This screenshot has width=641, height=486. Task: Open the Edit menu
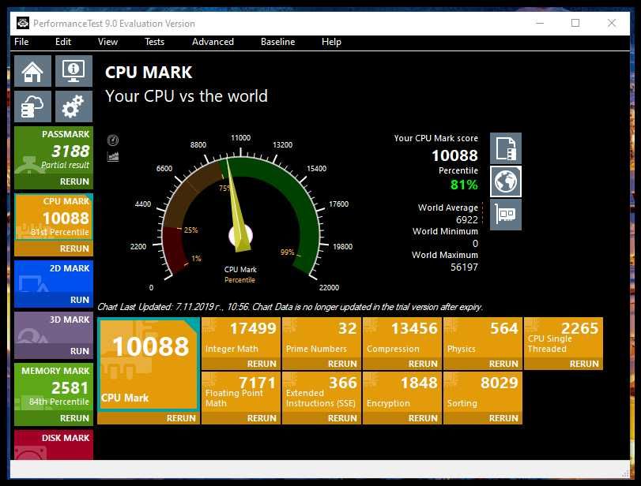coord(63,42)
